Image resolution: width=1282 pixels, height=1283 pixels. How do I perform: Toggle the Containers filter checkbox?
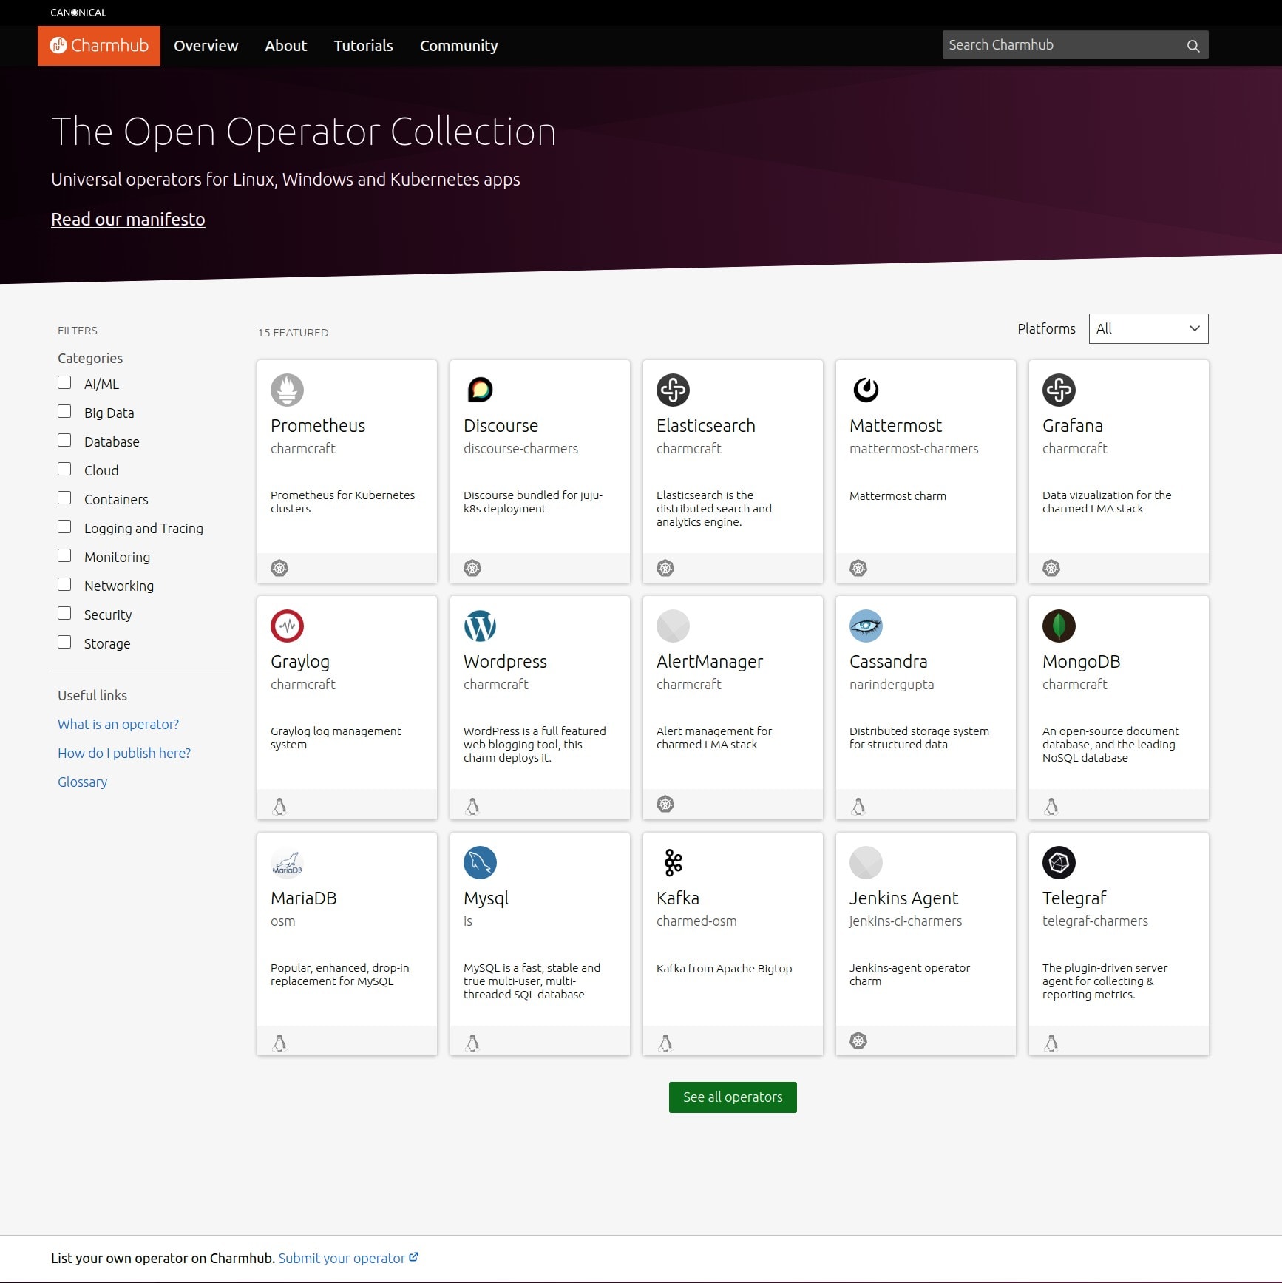(x=64, y=498)
